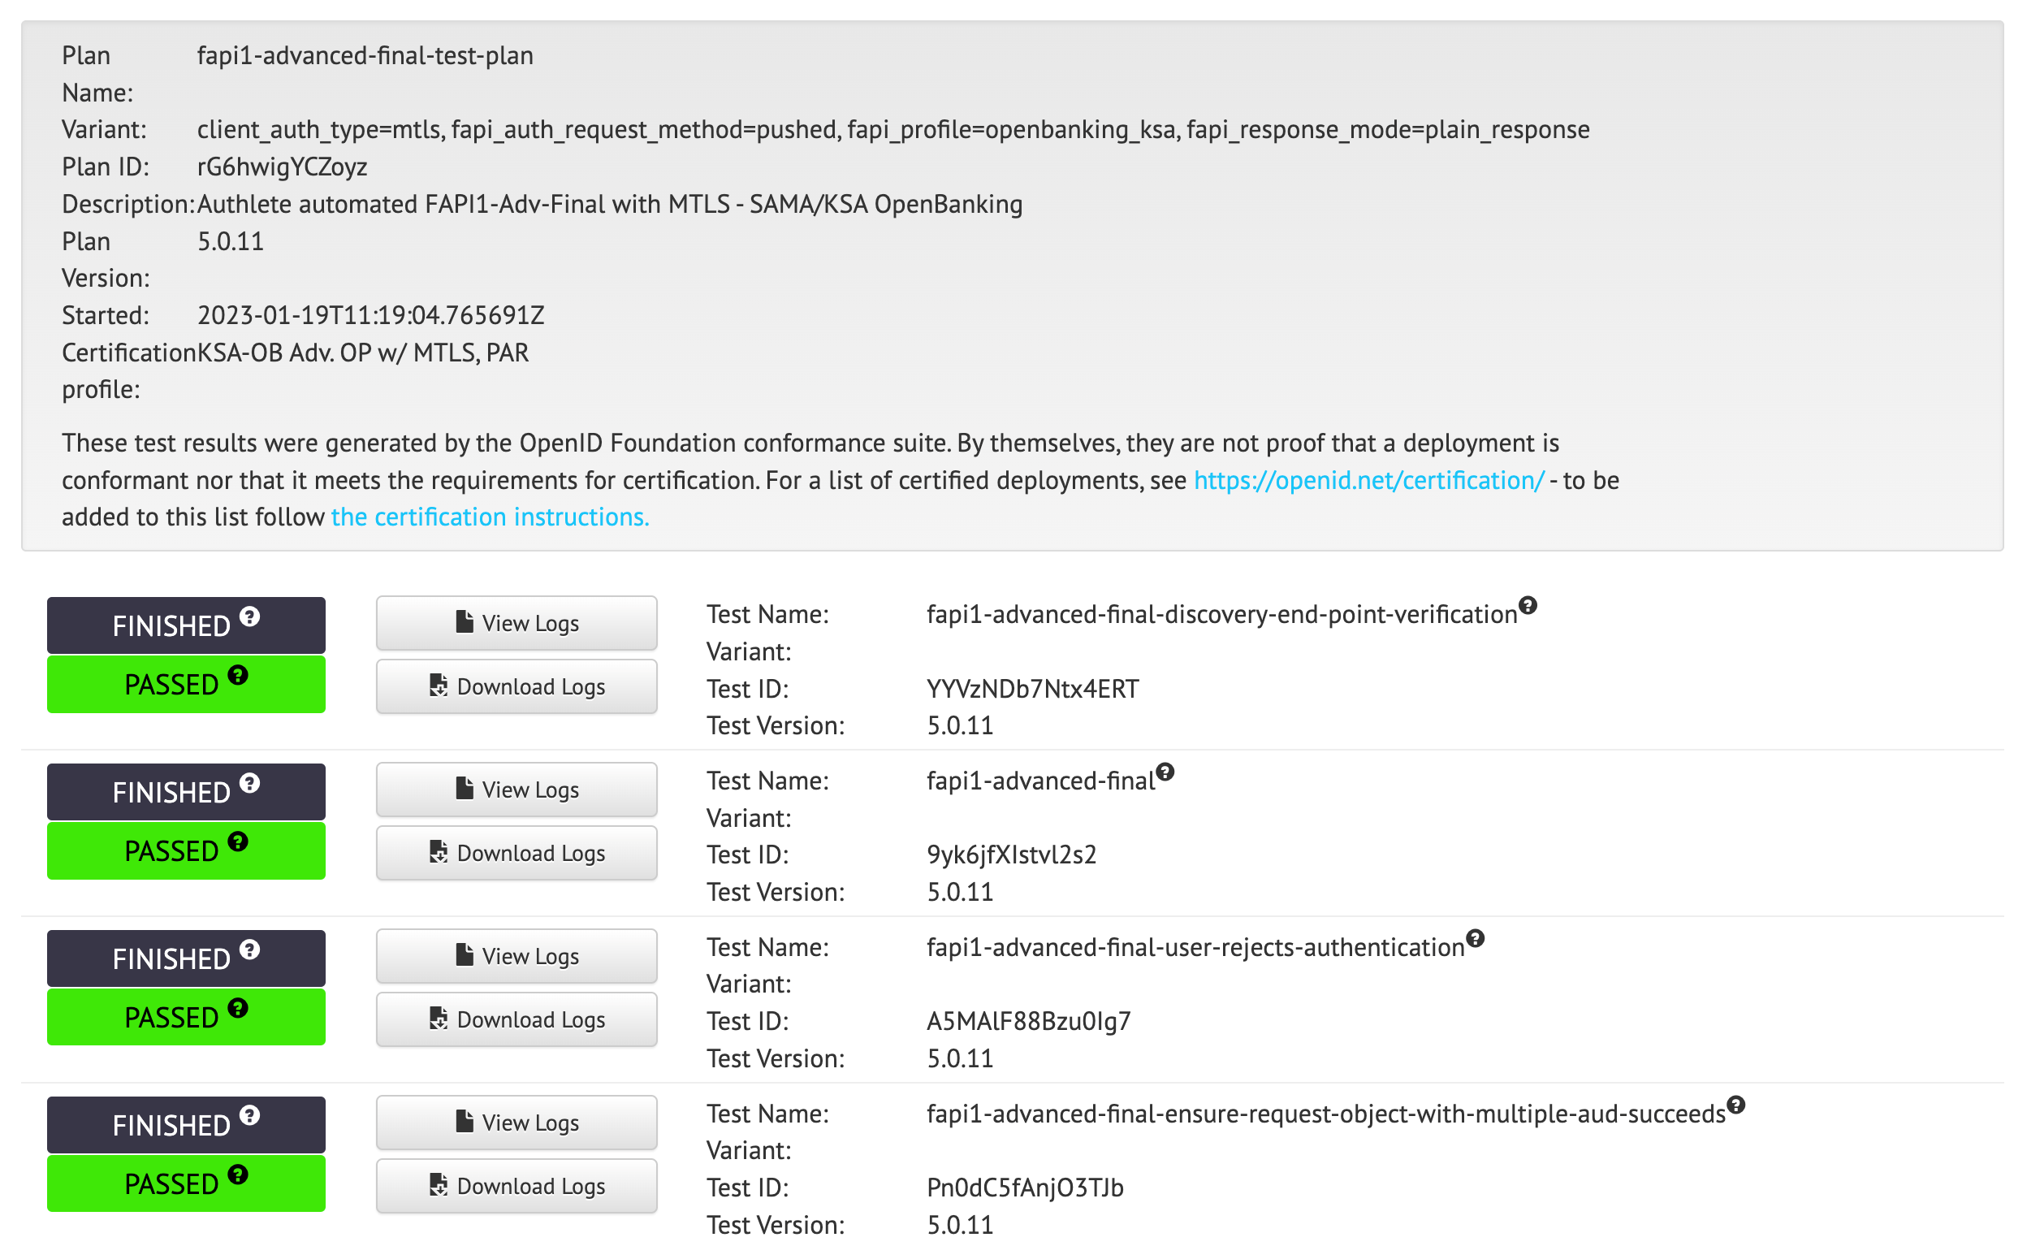This screenshot has width=2027, height=1246.
Task: Download Logs for fapi1-advanced-final test
Action: coord(516,853)
